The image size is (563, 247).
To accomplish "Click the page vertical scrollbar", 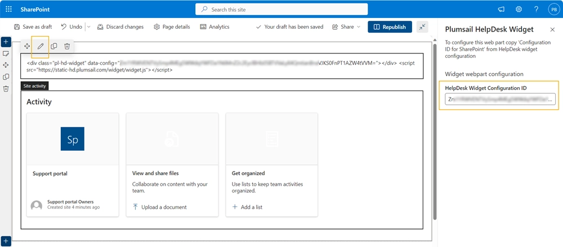I will (435, 133).
